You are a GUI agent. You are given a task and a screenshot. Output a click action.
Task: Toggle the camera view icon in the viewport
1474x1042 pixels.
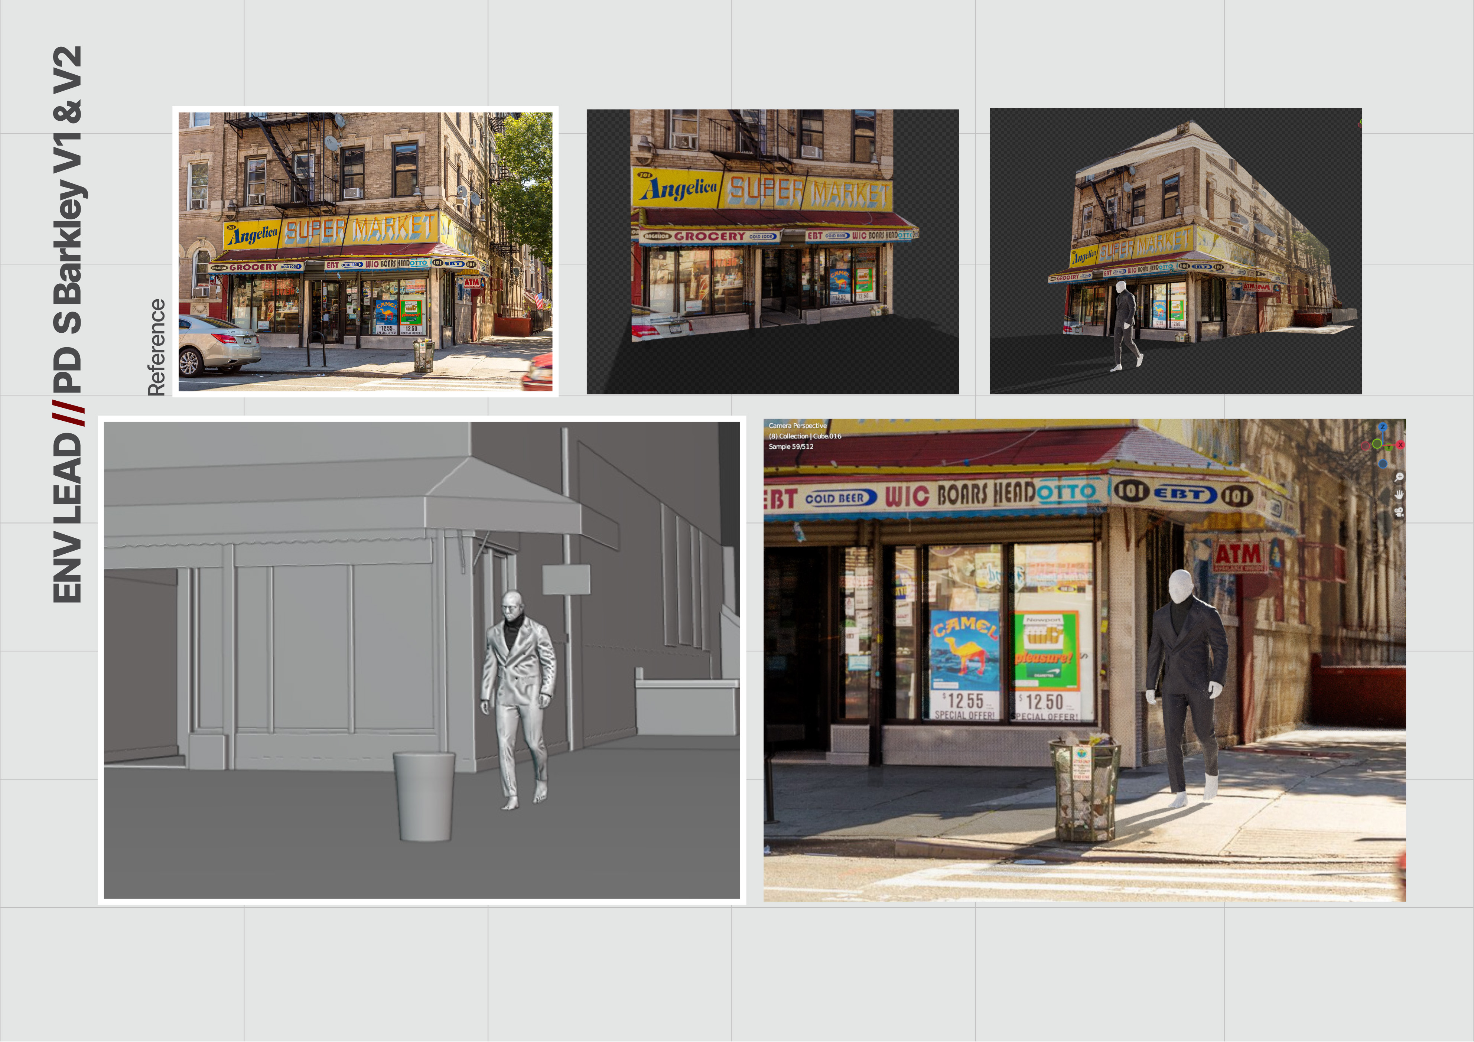(x=1399, y=512)
